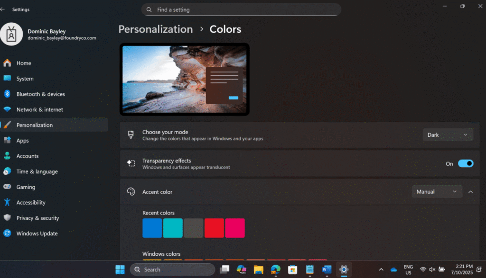Screen dimensions: 486x278
Task: Open Microsoft Word from the taskbar
Action: coord(327,269)
